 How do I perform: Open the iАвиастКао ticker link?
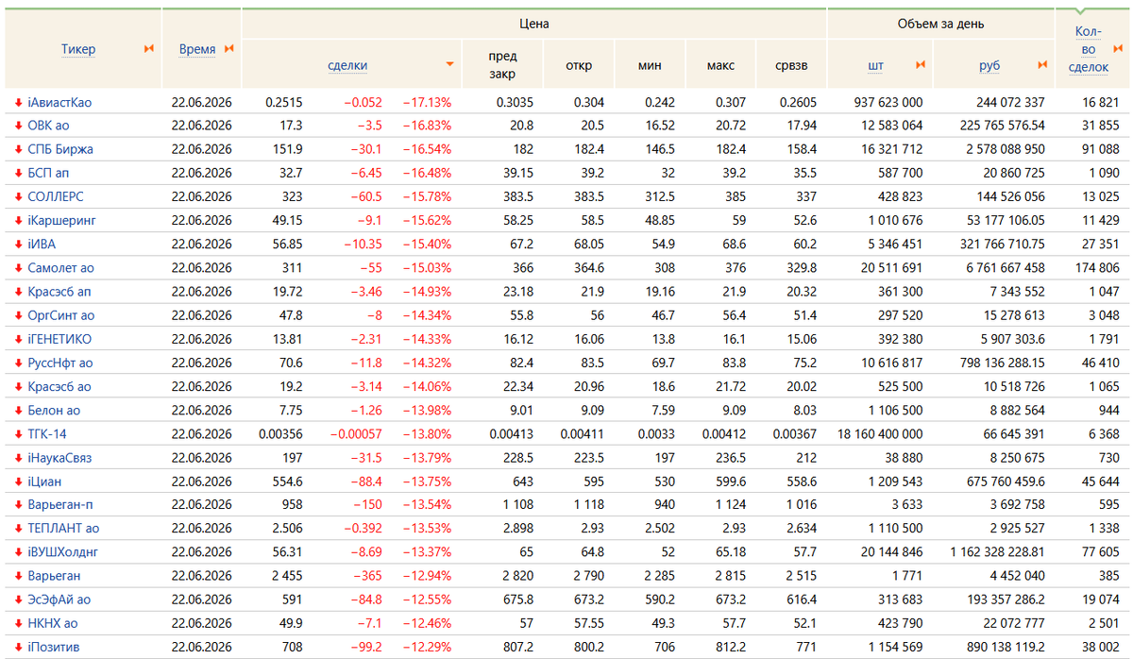coord(59,102)
